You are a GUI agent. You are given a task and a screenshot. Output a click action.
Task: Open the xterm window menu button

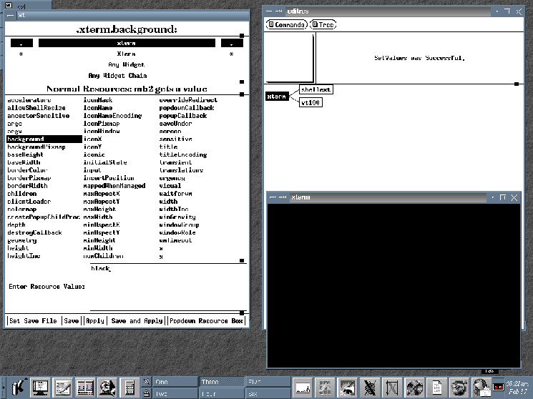click(x=273, y=197)
